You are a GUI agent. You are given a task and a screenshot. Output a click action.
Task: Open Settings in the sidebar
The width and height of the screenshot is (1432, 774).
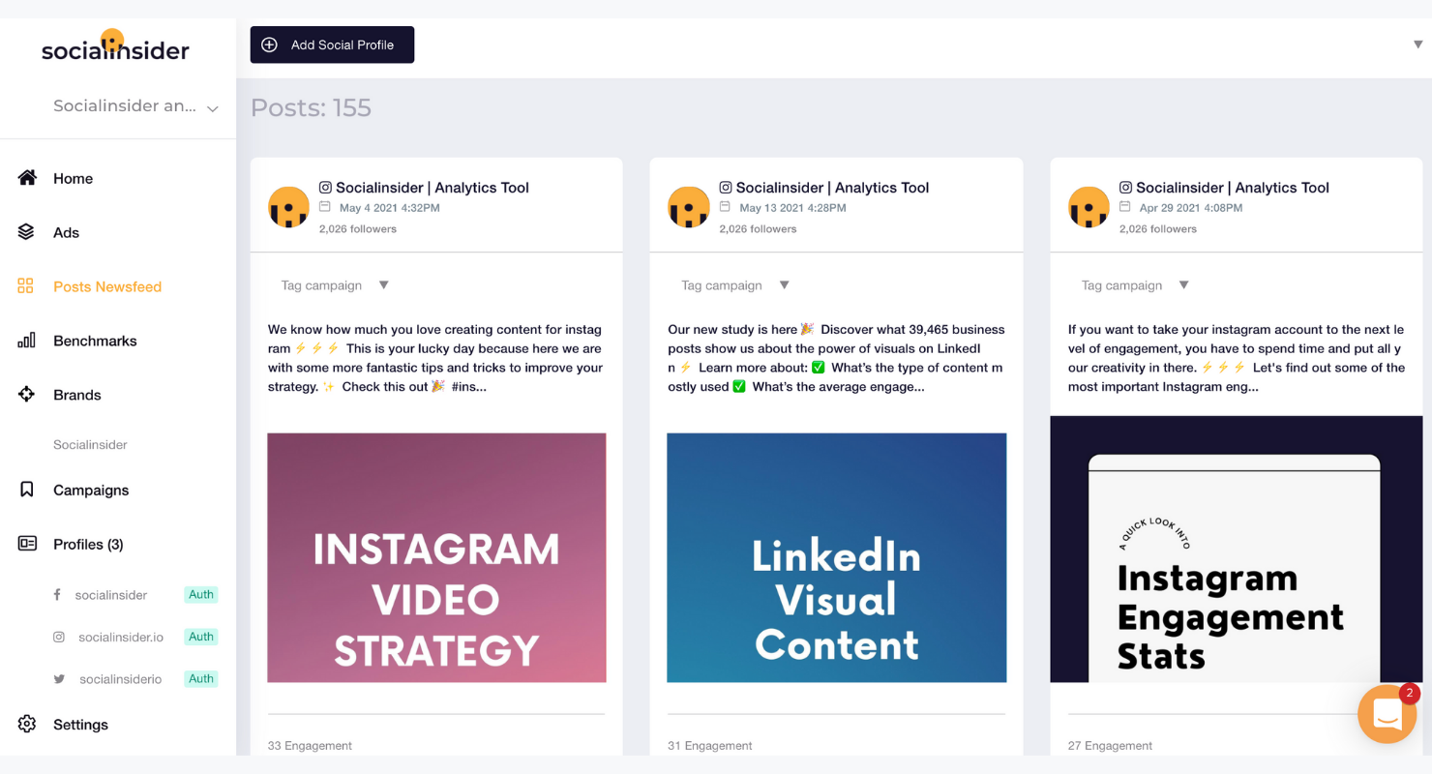80,724
